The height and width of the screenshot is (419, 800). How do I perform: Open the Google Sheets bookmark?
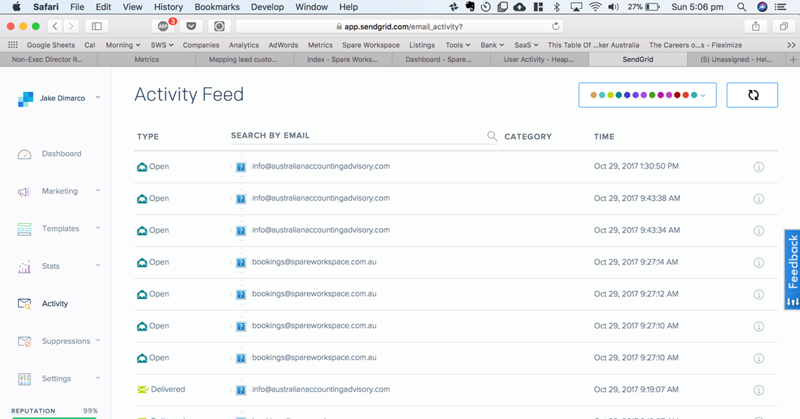pyautogui.click(x=51, y=45)
